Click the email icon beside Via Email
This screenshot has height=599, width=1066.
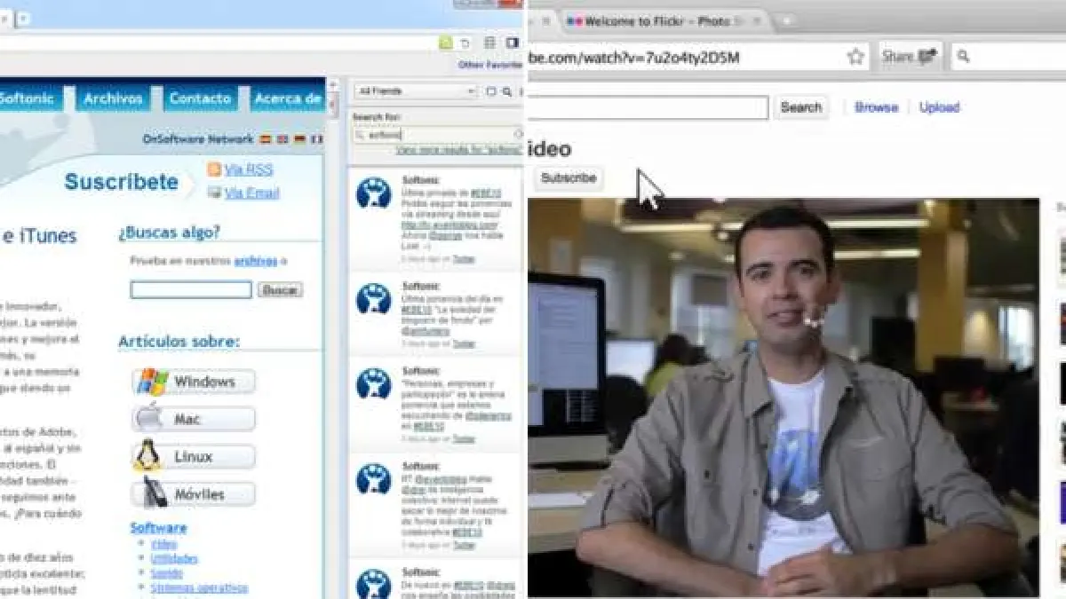pyautogui.click(x=214, y=193)
